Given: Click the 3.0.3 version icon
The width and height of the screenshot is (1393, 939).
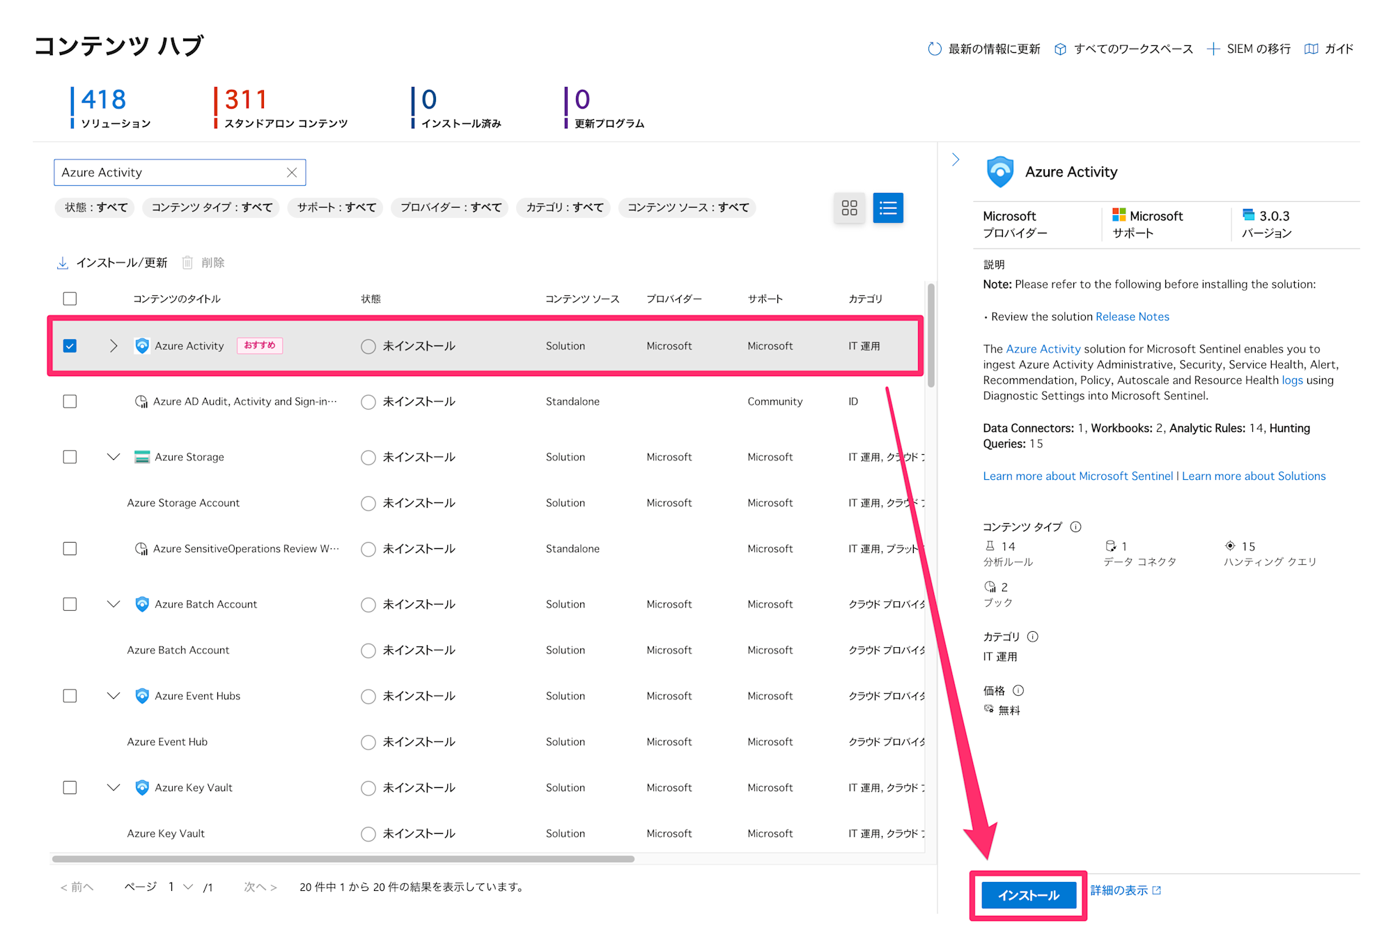Looking at the screenshot, I should point(1249,215).
